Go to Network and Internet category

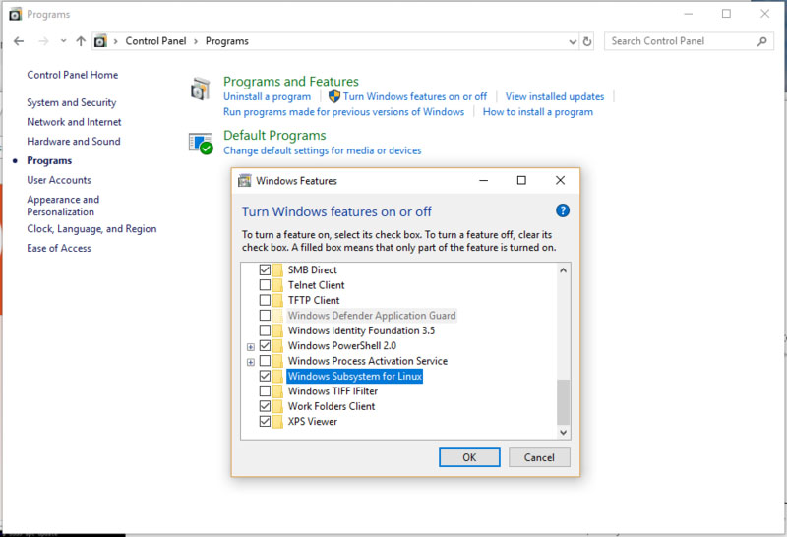(74, 122)
